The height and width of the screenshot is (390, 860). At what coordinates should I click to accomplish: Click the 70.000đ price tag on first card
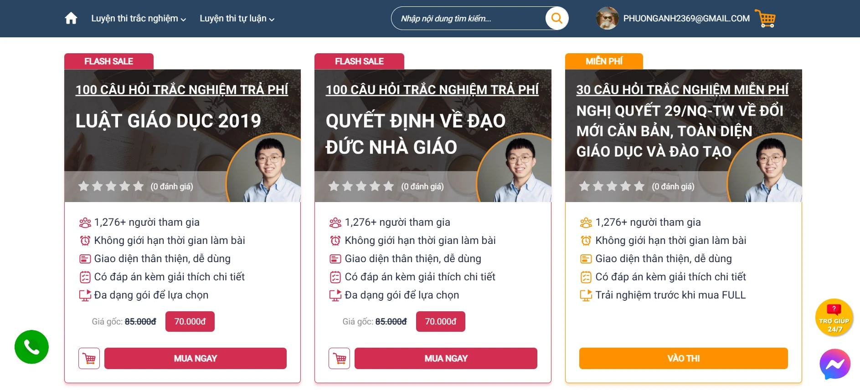190,322
